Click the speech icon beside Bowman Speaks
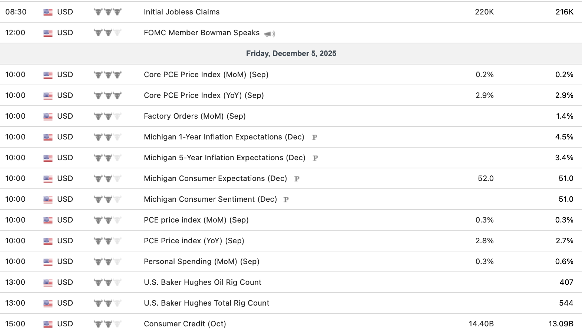582x336 pixels. [269, 34]
